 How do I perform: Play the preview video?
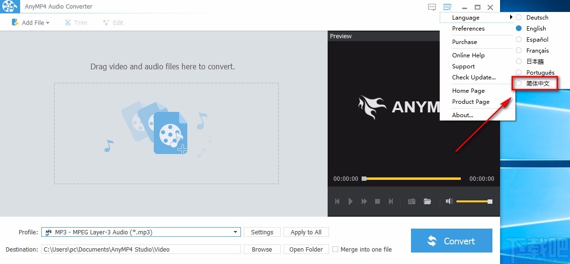351,201
